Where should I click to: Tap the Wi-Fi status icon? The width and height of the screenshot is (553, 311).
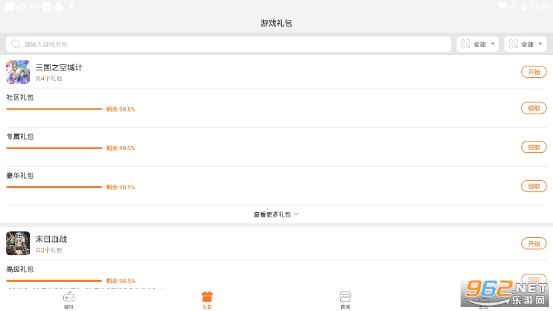[x=501, y=7]
